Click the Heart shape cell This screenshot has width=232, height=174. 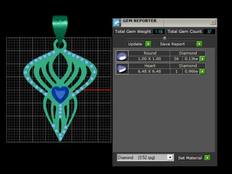coord(149,66)
